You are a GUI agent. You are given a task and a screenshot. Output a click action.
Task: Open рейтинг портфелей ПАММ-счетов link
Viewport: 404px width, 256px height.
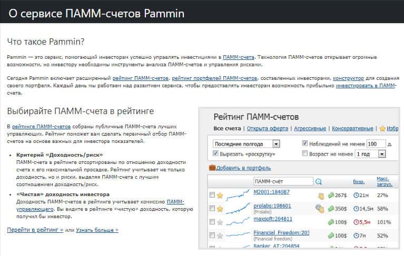pos(214,78)
